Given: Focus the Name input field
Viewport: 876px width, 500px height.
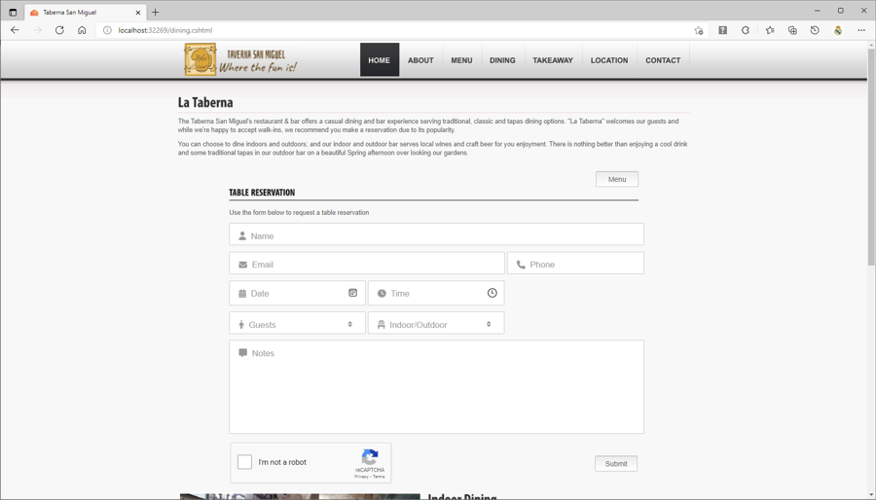Looking at the screenshot, I should pos(436,234).
